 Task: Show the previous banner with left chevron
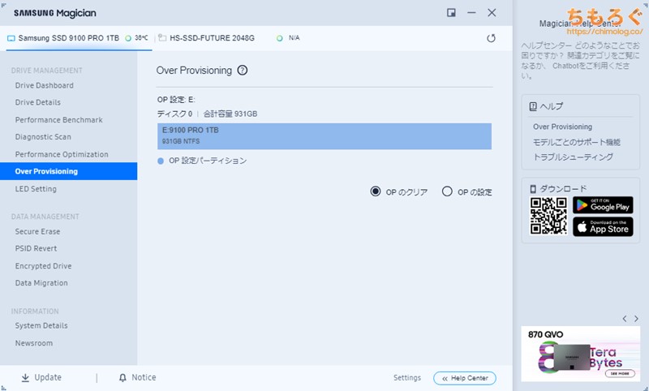[x=624, y=319]
